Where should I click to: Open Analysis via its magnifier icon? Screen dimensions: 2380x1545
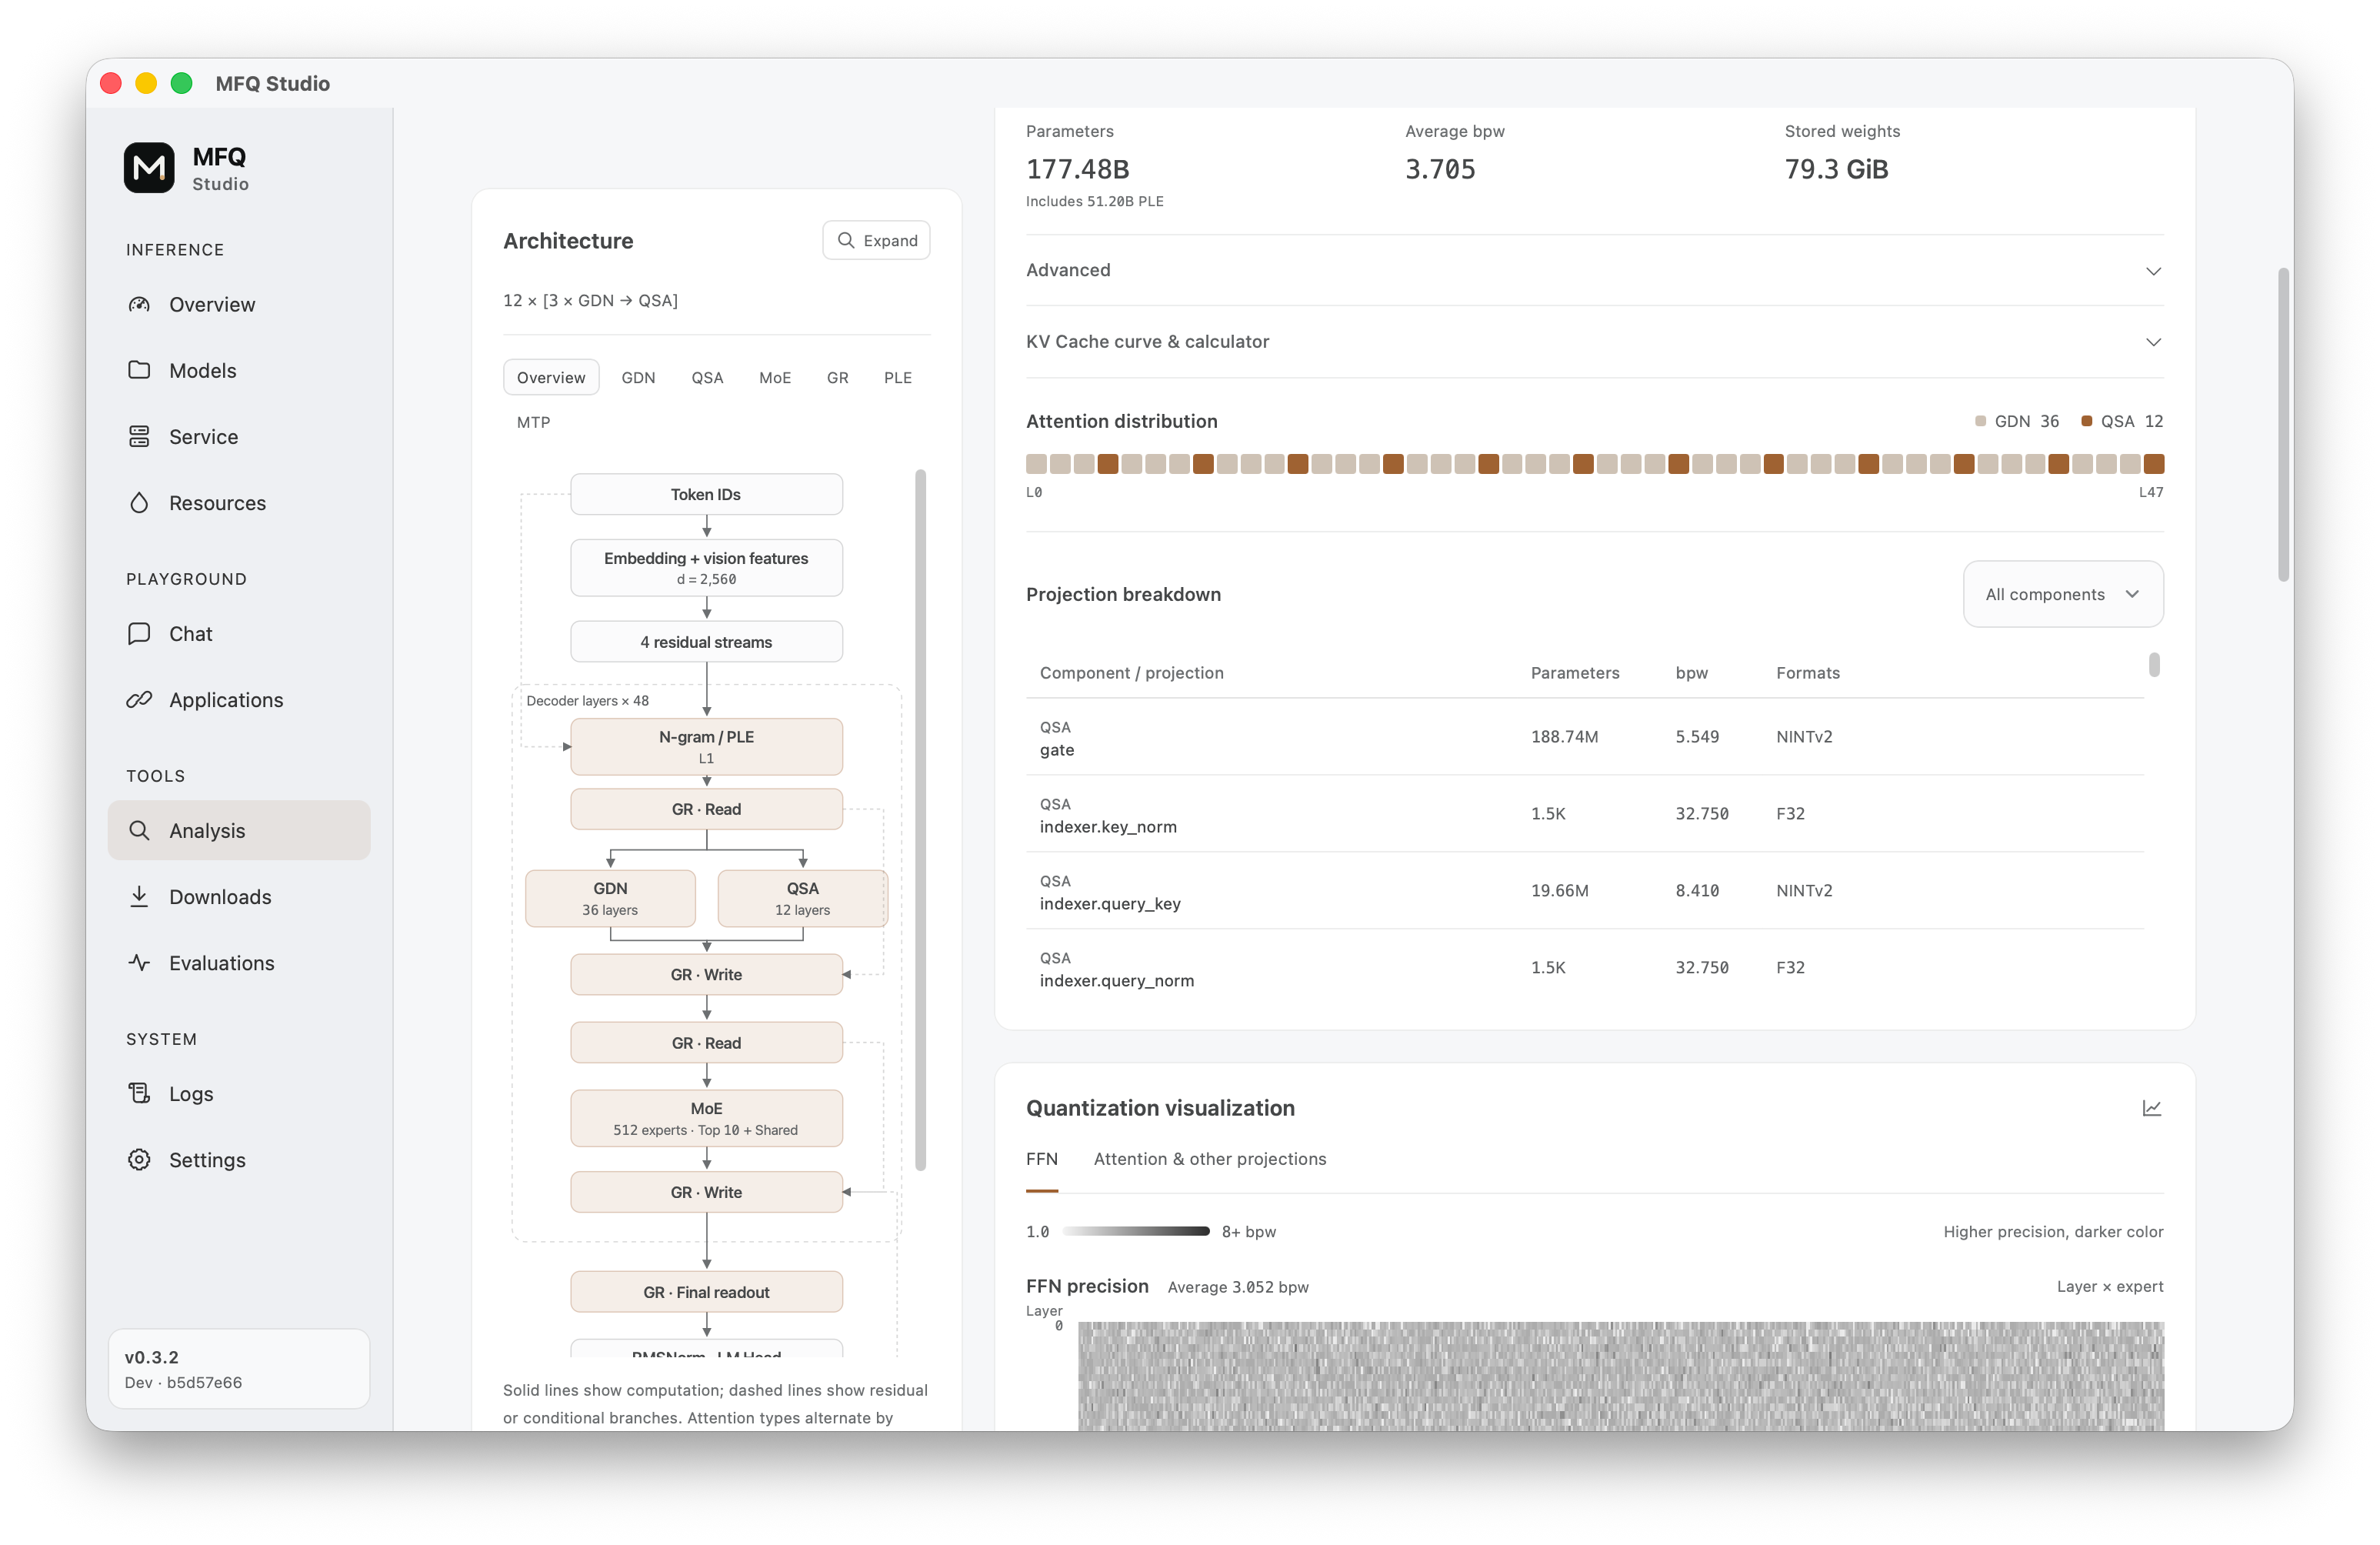click(139, 830)
